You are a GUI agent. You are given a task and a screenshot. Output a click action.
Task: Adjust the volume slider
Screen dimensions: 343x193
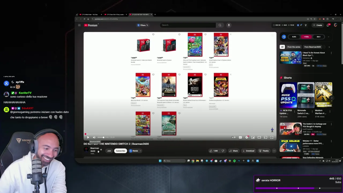(101, 137)
